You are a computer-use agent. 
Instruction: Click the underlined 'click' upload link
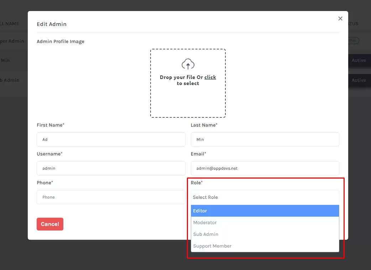click(x=210, y=77)
